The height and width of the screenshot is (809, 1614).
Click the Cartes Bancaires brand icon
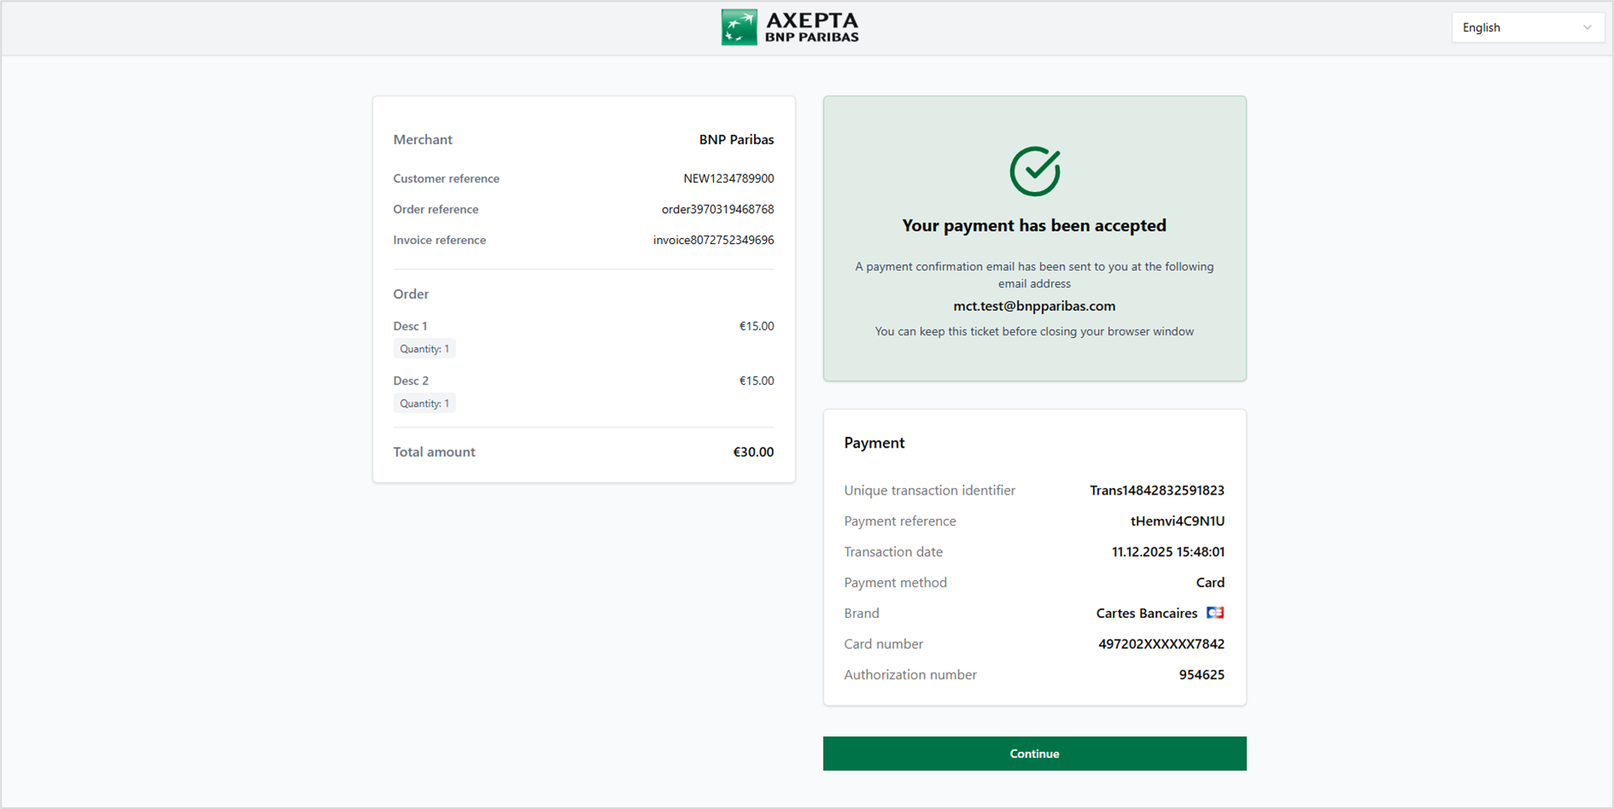click(x=1215, y=613)
